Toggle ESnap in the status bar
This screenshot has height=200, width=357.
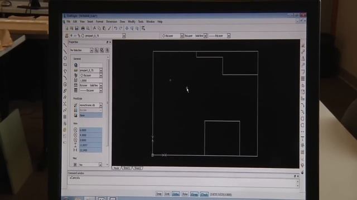coord(194,194)
